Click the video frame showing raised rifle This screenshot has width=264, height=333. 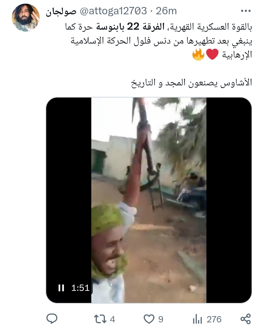click(148, 200)
